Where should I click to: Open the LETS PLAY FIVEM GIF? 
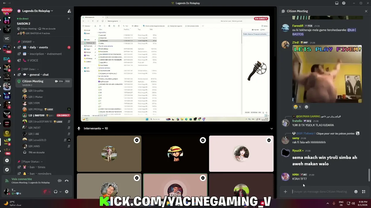coord(327,74)
